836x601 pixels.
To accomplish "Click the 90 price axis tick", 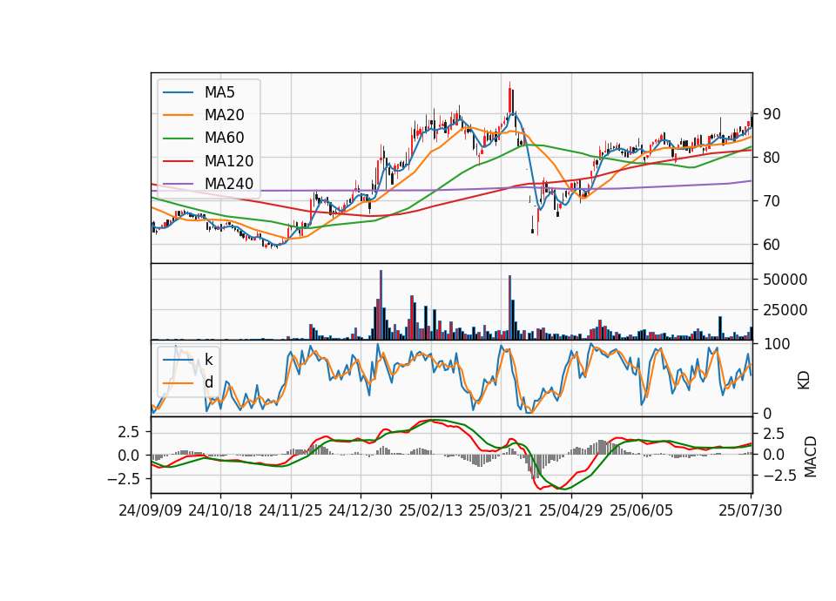I will point(772,114).
